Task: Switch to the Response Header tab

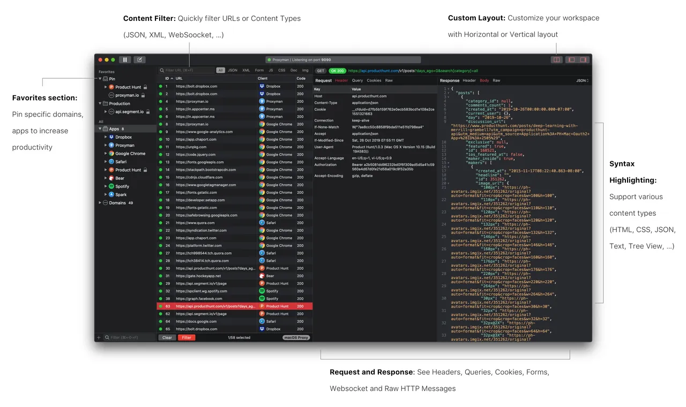Action: [469, 80]
